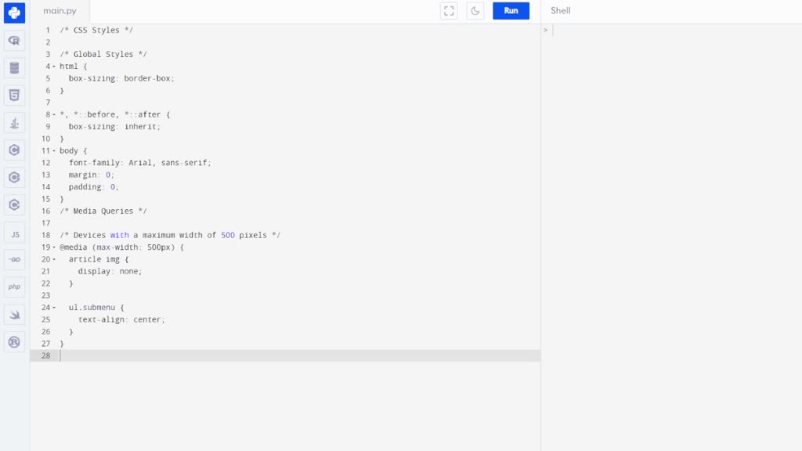Click the shell prompt arrow
This screenshot has width=802, height=451.
coord(546,30)
